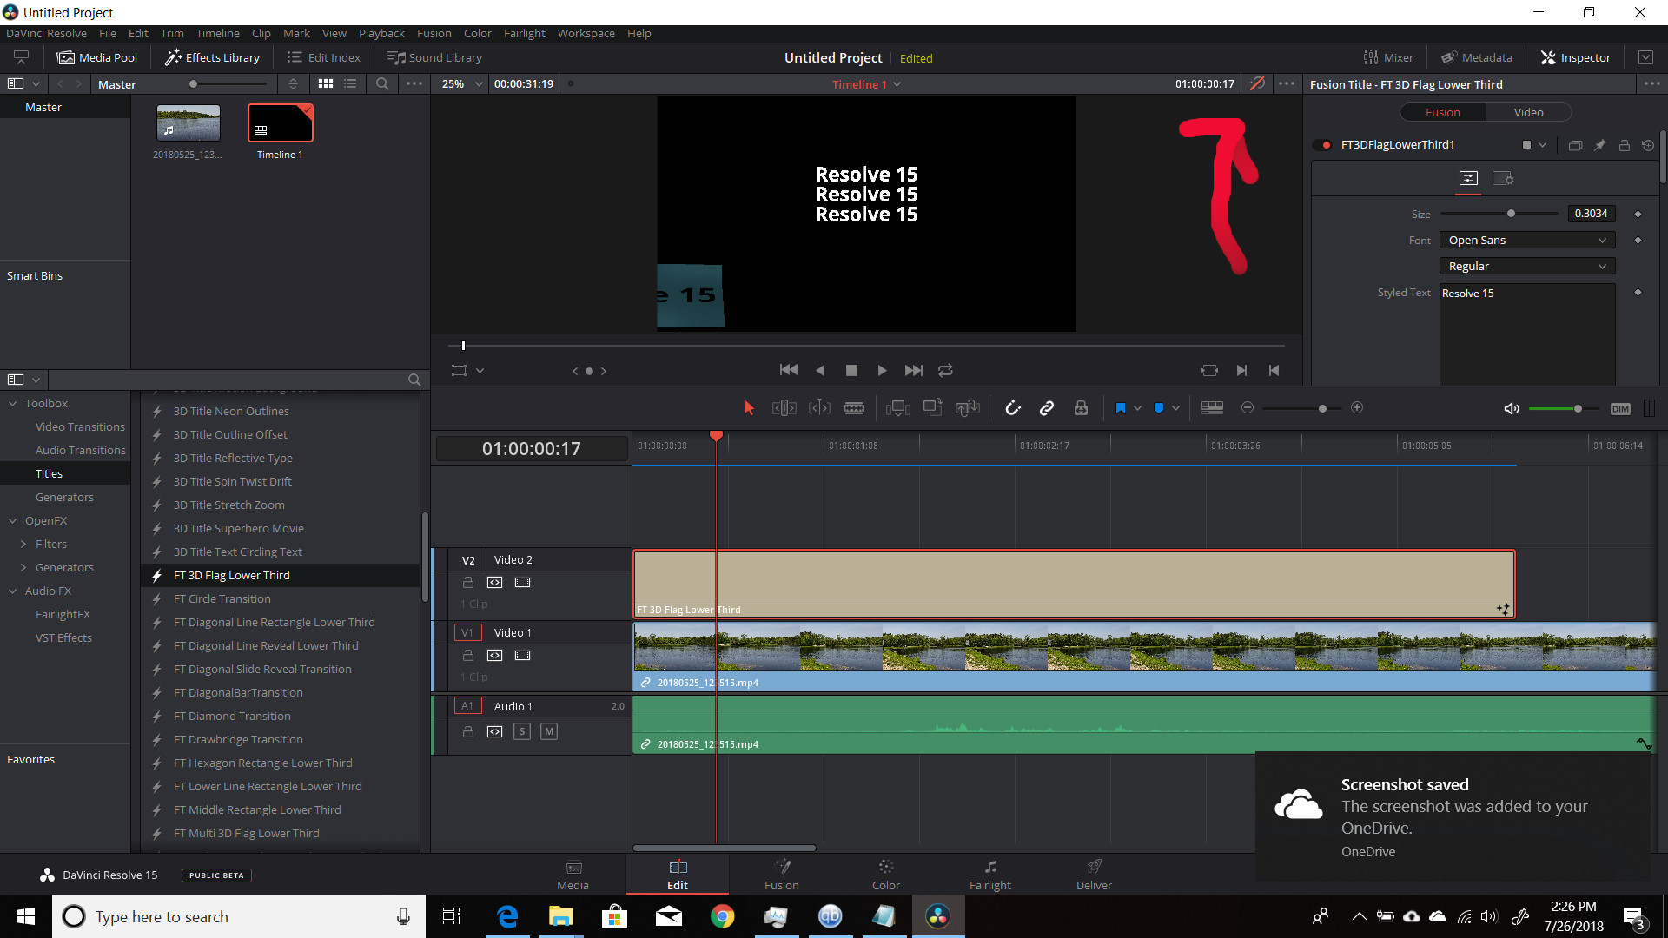This screenshot has height=938, width=1668.
Task: Select the Blade Edit Mode tool
Action: pos(854,408)
